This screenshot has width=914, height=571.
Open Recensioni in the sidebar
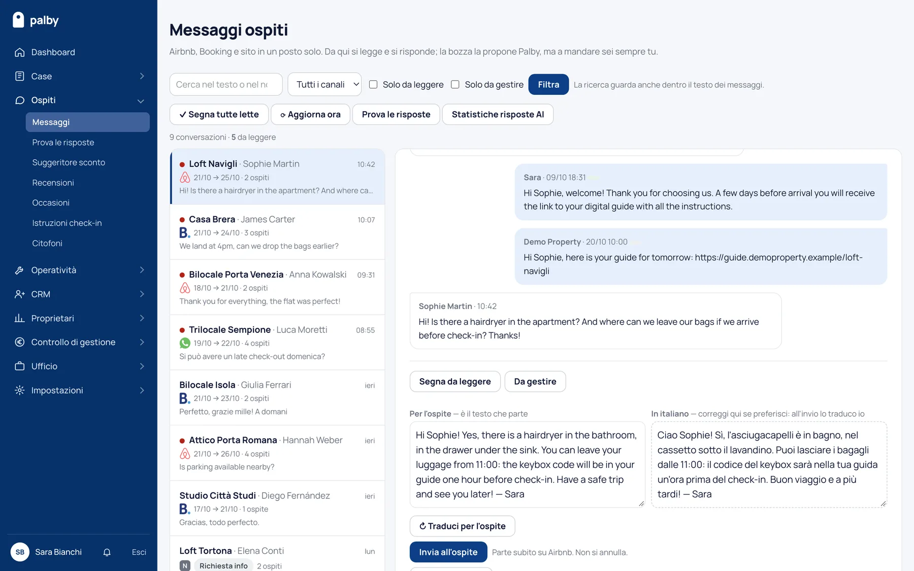[x=53, y=183]
